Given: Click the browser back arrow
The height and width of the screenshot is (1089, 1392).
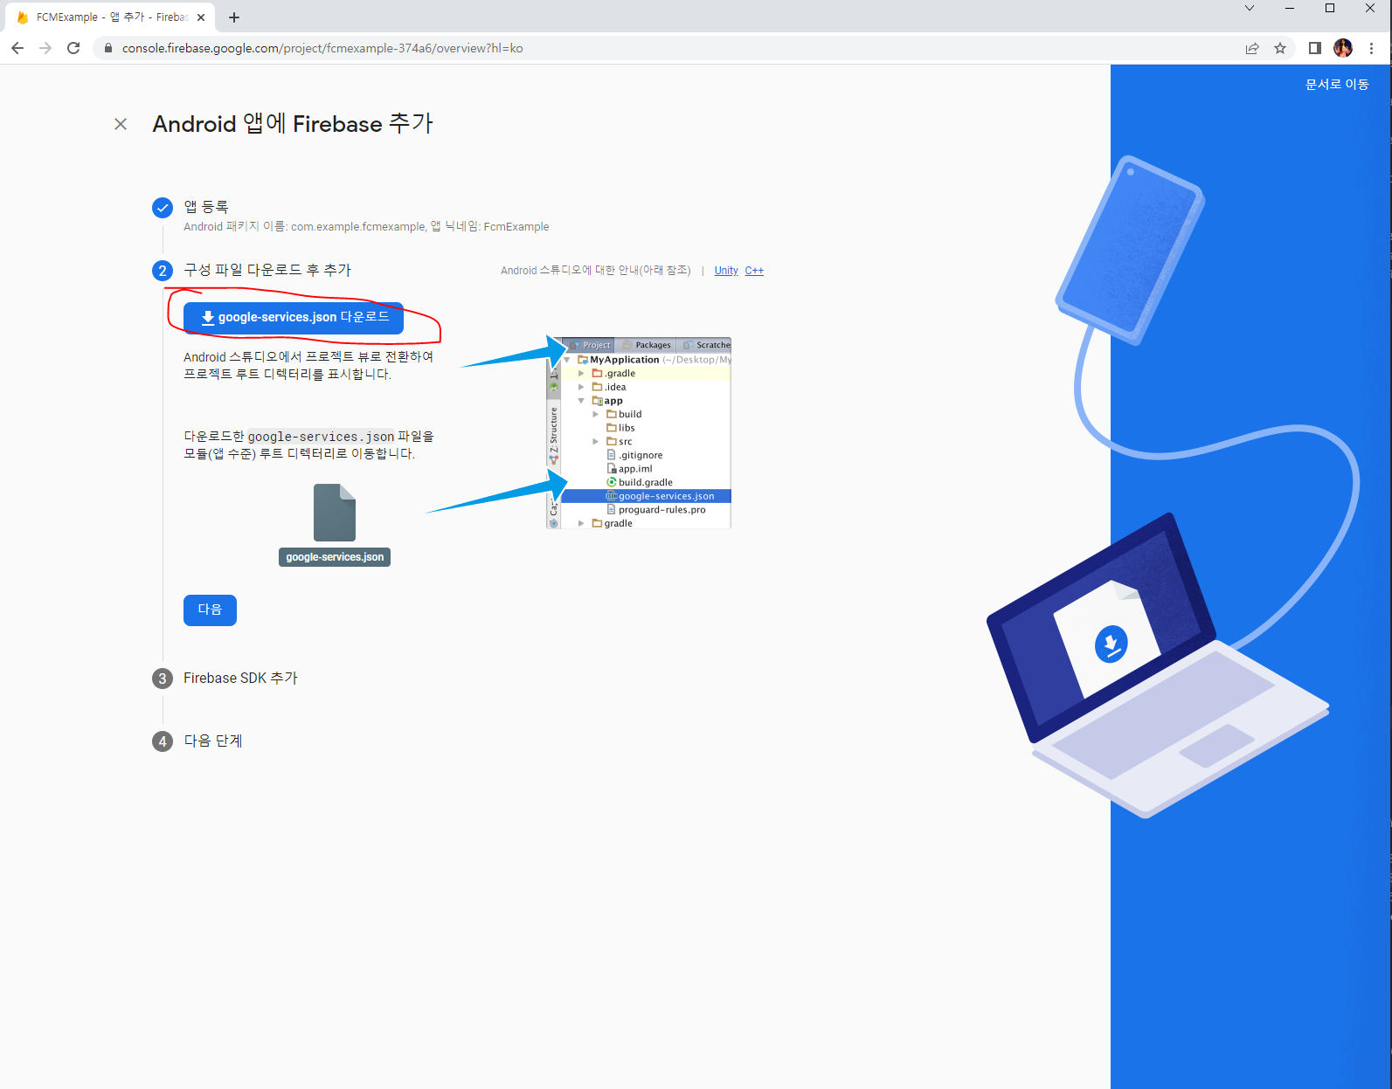Looking at the screenshot, I should click(17, 48).
